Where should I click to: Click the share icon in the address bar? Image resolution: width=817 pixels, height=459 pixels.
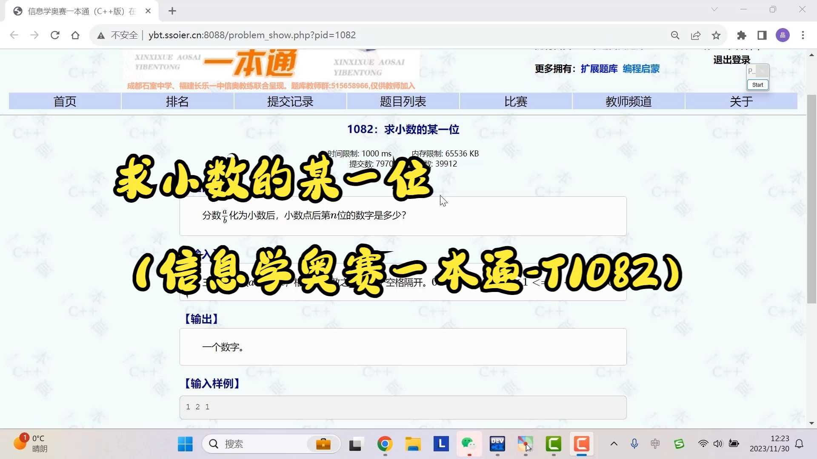tap(696, 35)
